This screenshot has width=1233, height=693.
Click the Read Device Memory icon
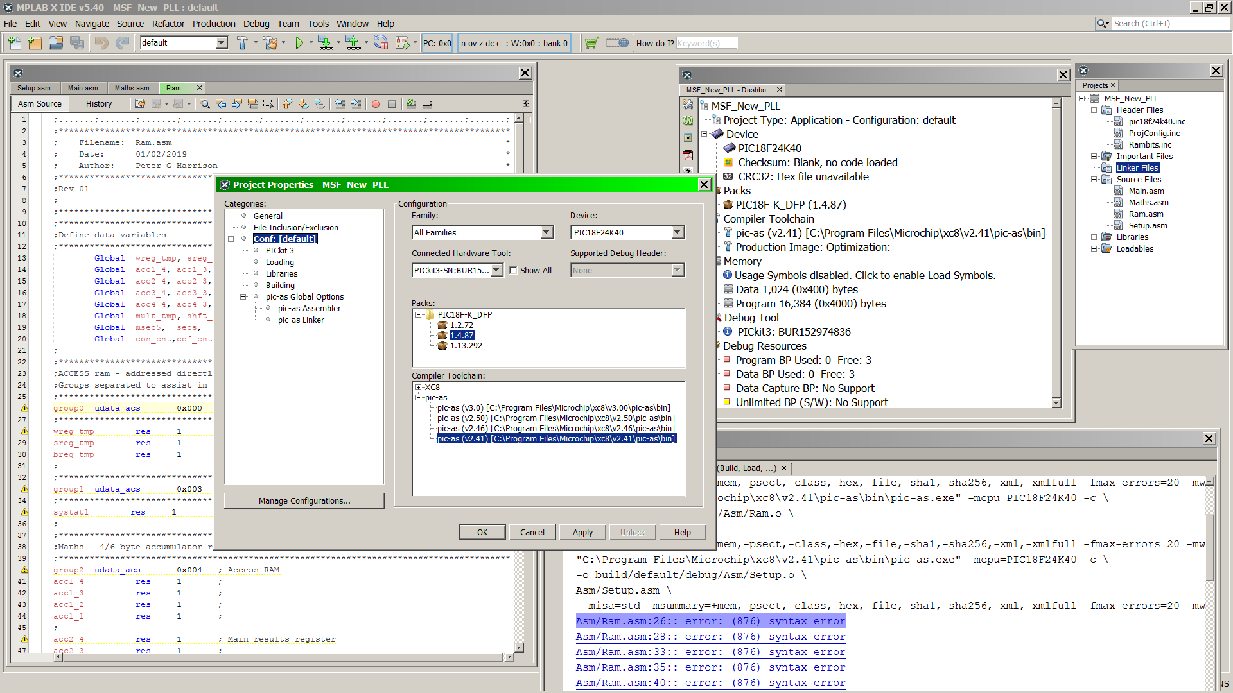coord(353,43)
